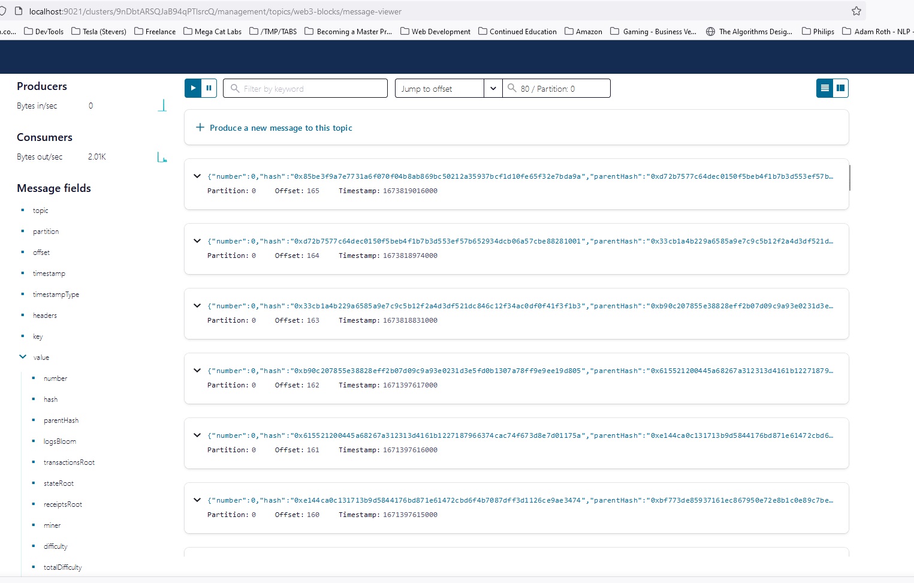Click the bookmark star in the address bar
The height and width of the screenshot is (583, 914).
coord(857,11)
